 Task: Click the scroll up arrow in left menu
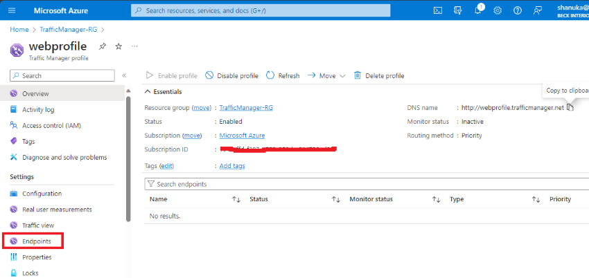click(128, 91)
